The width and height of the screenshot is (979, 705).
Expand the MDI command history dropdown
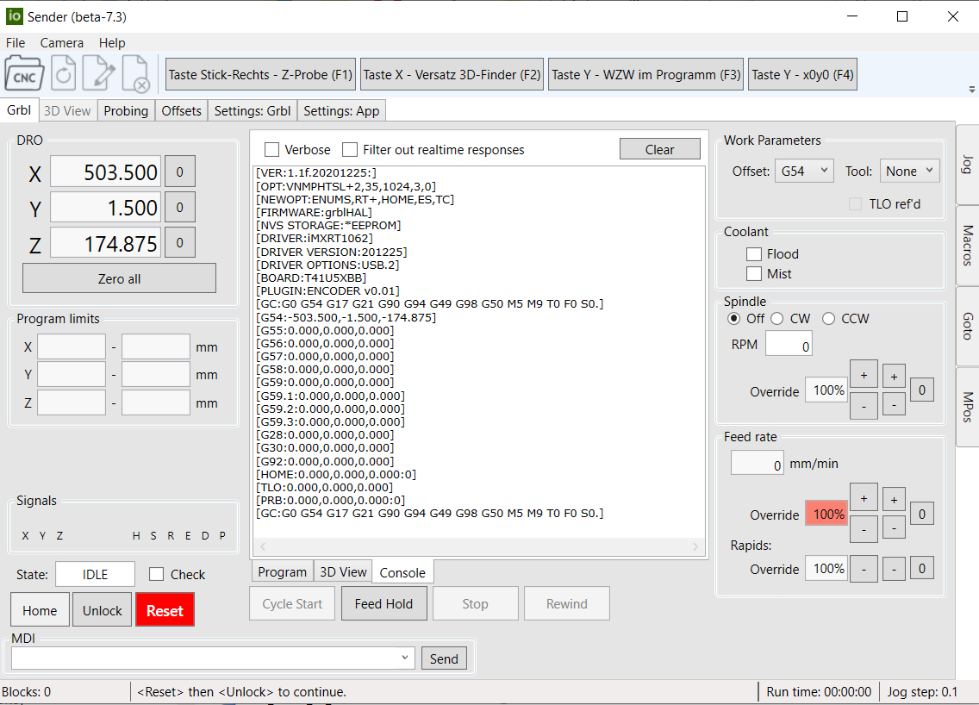click(x=406, y=658)
